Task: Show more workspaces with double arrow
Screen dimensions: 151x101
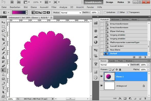Action: point(129,2)
